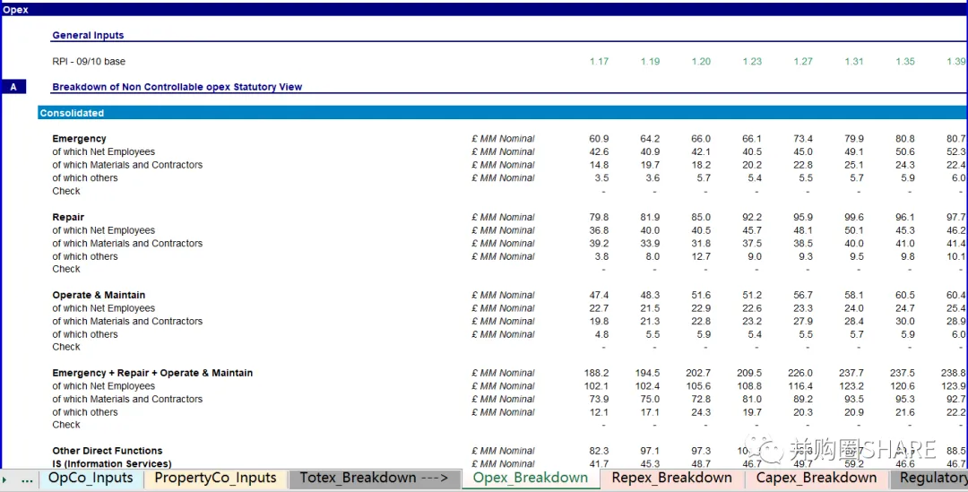
Task: Select the Totex_Breakdown ---> sheet tab
Action: [375, 479]
